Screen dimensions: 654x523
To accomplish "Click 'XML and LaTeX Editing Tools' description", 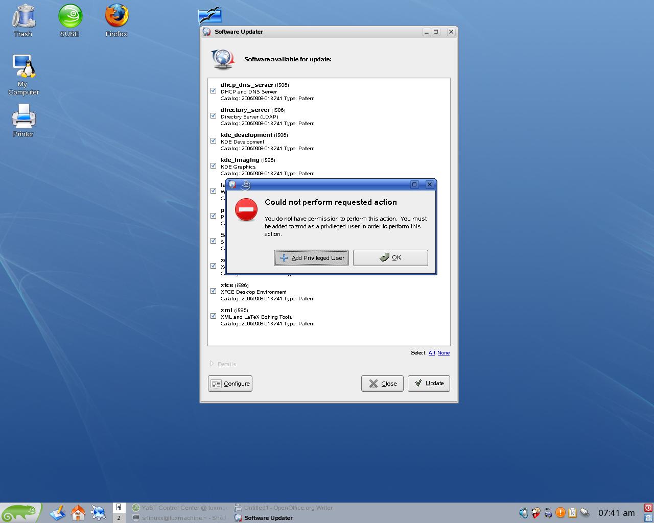I will click(x=256, y=317).
